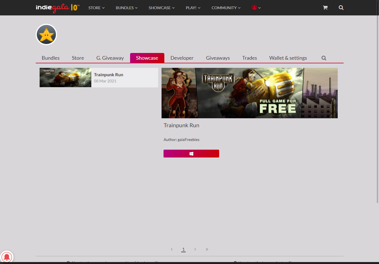Open the user account avatar menu
The image size is (379, 264).
[x=256, y=8]
